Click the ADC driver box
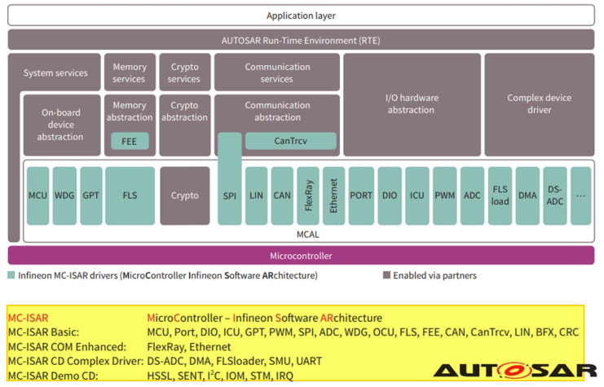This screenshot has height=387, width=604. (472, 196)
